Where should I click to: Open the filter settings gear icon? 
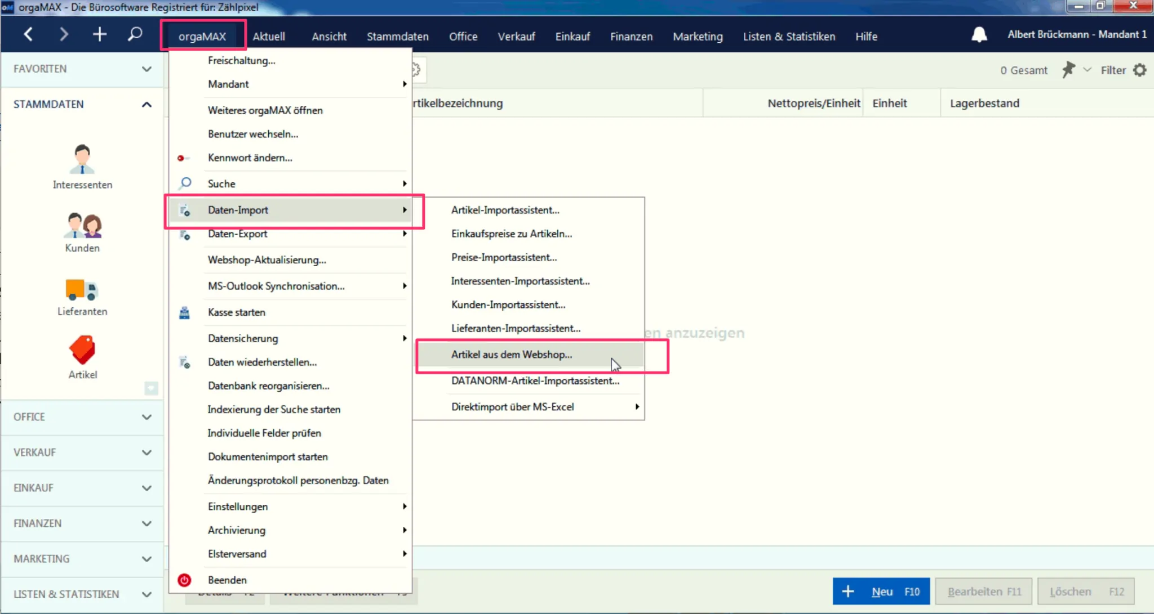tap(1140, 70)
